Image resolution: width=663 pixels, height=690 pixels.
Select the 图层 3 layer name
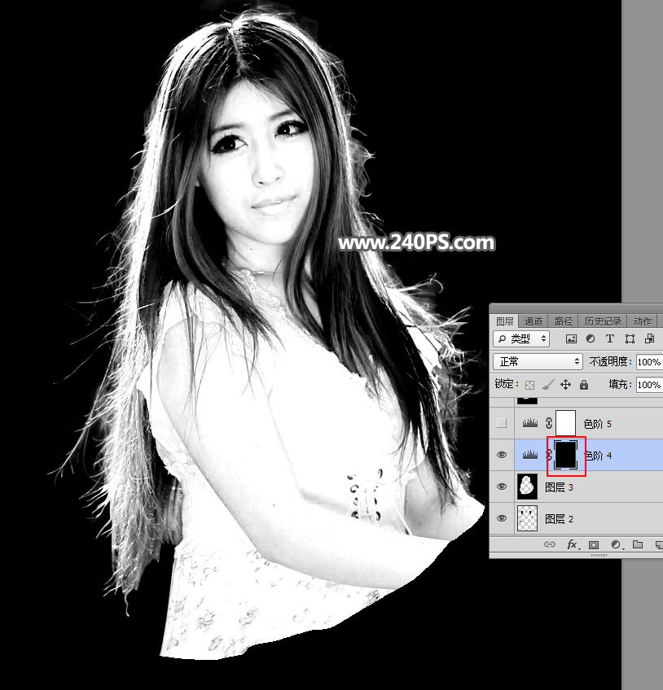point(559,487)
